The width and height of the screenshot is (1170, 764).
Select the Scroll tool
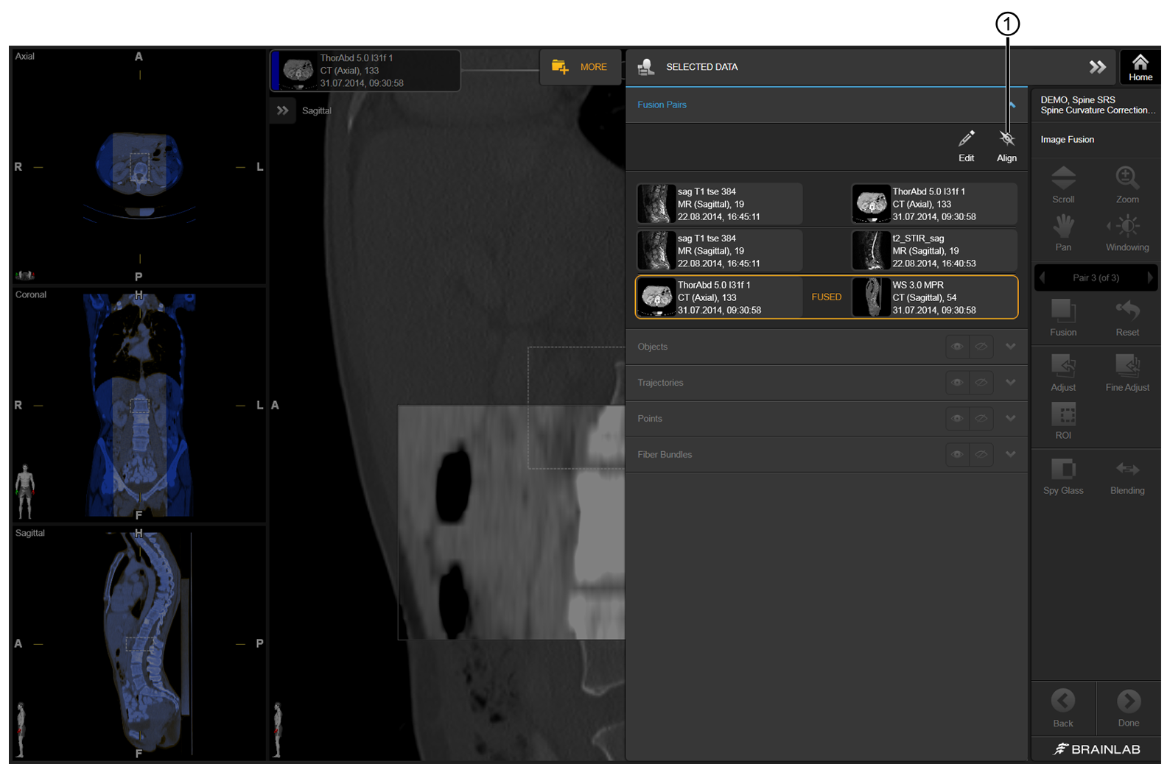tap(1063, 184)
